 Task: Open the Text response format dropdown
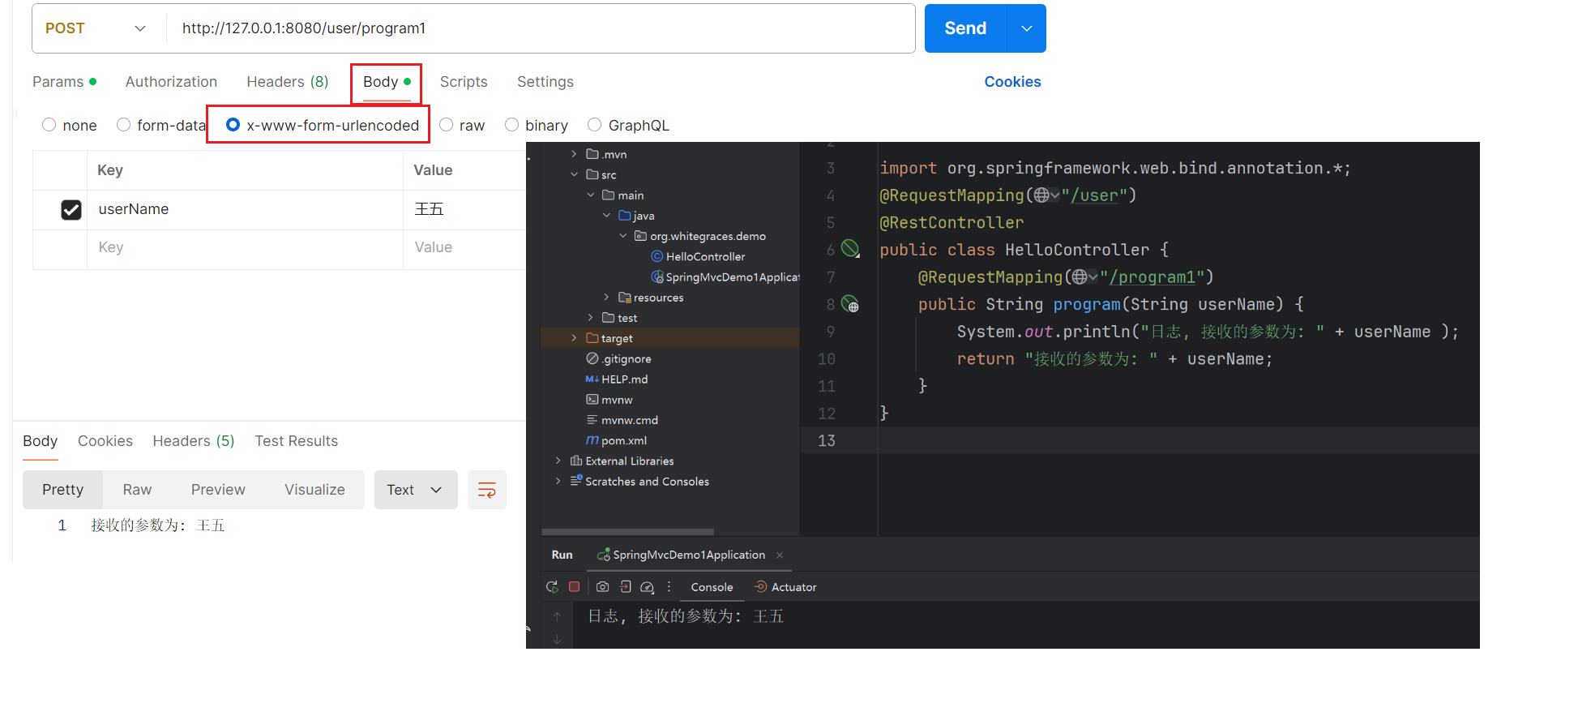tap(416, 490)
